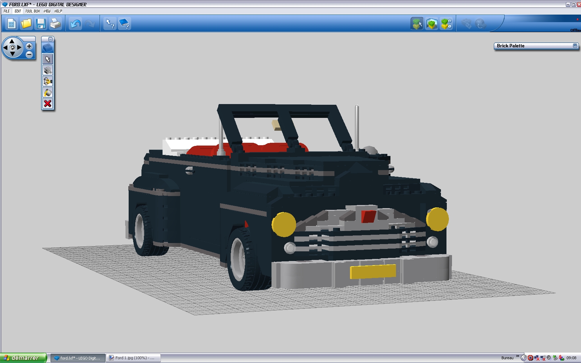This screenshot has width=581, height=363.
Task: Expand the Brick Palette panel
Action: tap(575, 46)
